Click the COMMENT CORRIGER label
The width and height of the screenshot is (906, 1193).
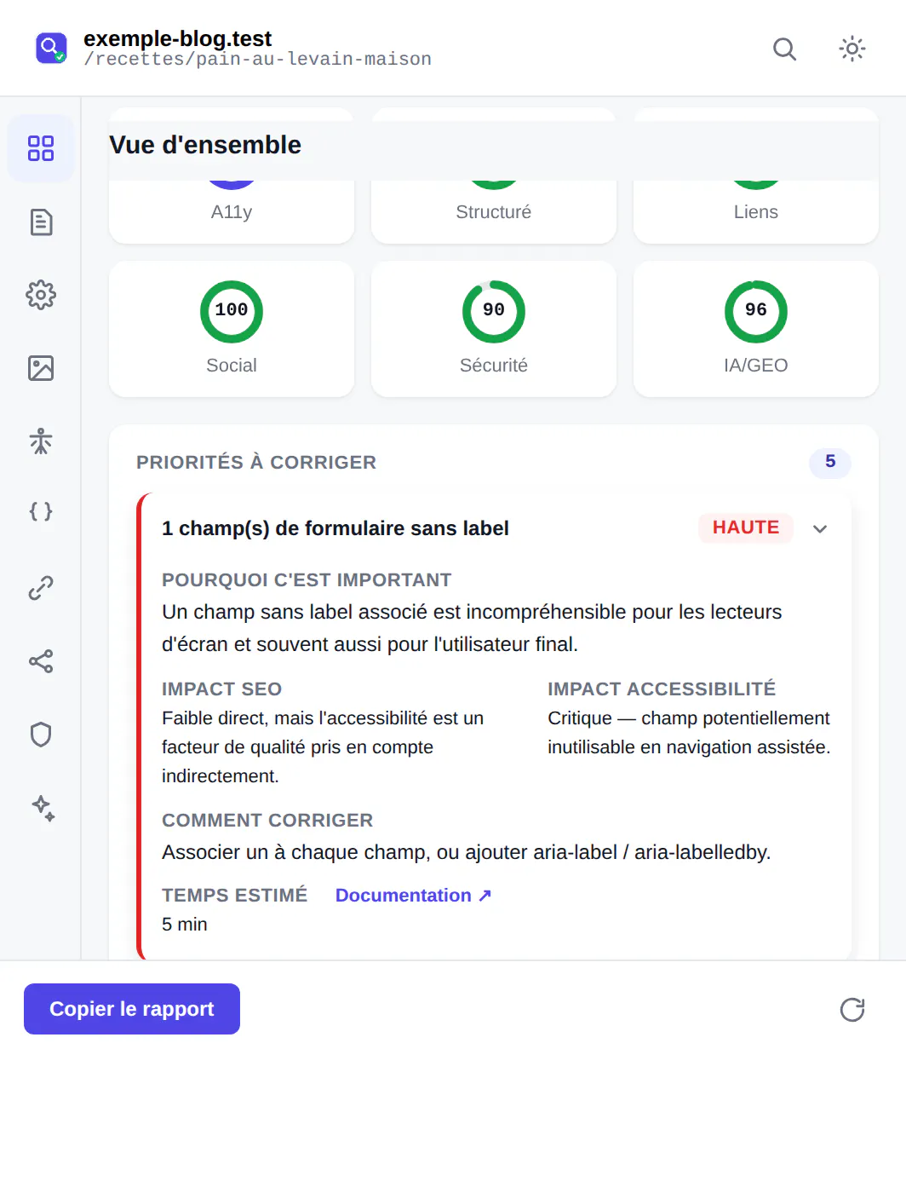[x=267, y=820]
